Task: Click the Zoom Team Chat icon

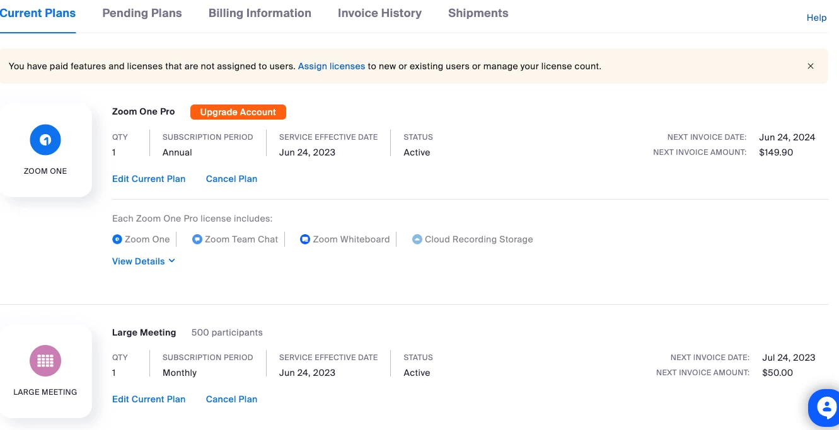Action: [x=197, y=239]
